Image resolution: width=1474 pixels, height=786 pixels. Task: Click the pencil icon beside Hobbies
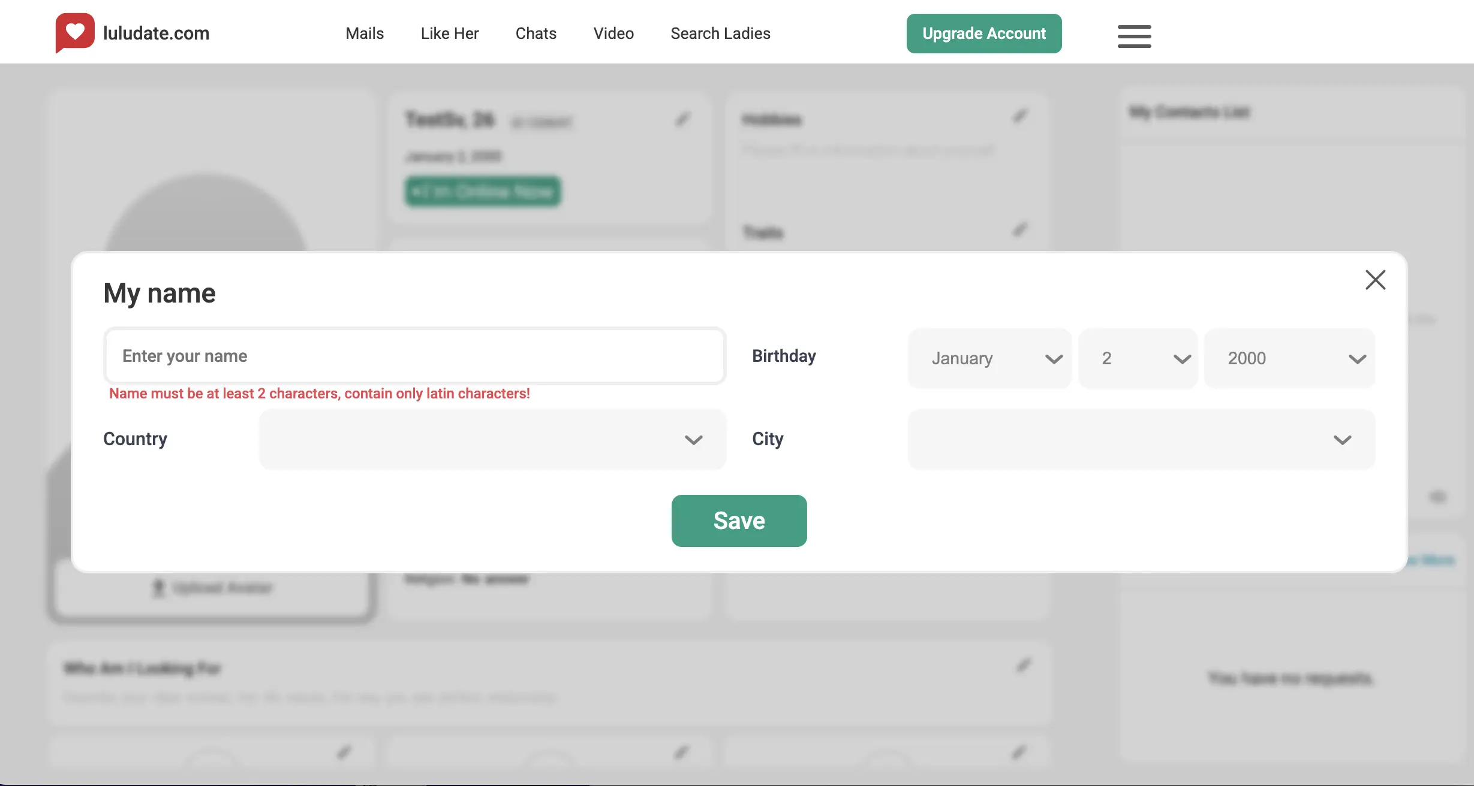click(1020, 116)
